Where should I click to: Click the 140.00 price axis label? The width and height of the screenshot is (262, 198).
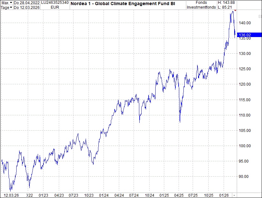(x=245, y=23)
